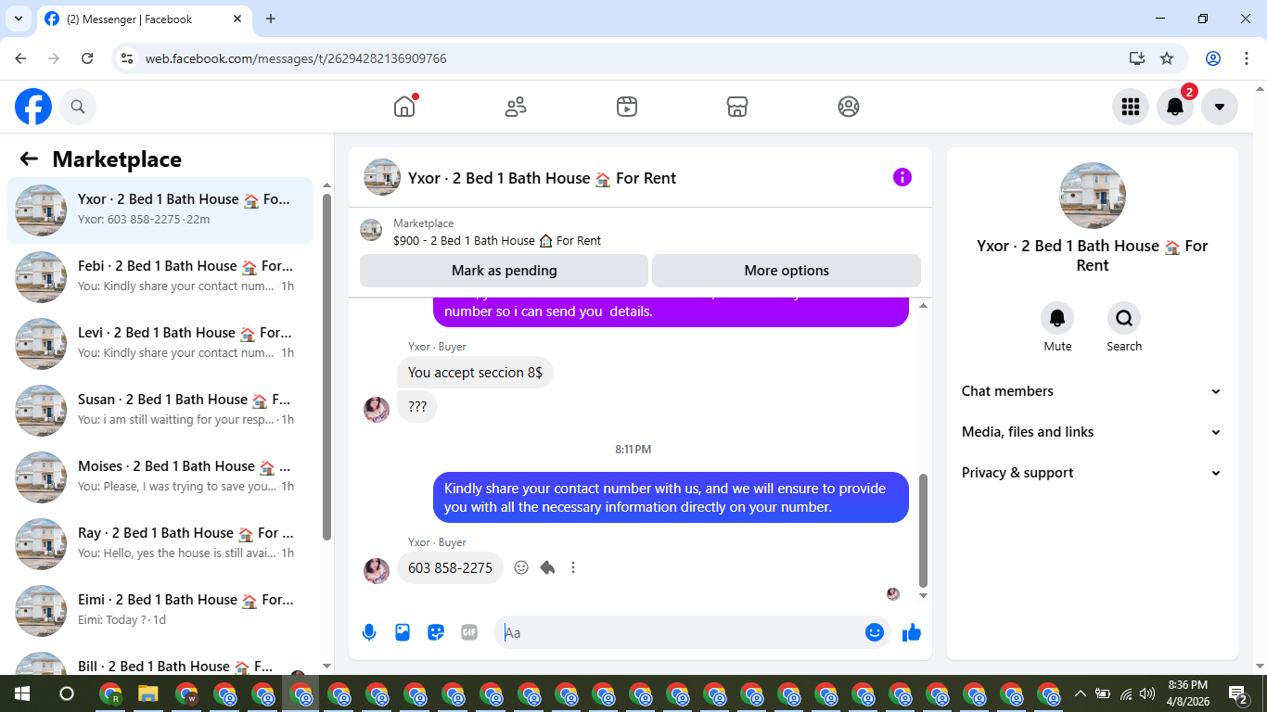Expand Media, files and links section
Viewport: 1267px width, 712px height.
pos(1092,432)
